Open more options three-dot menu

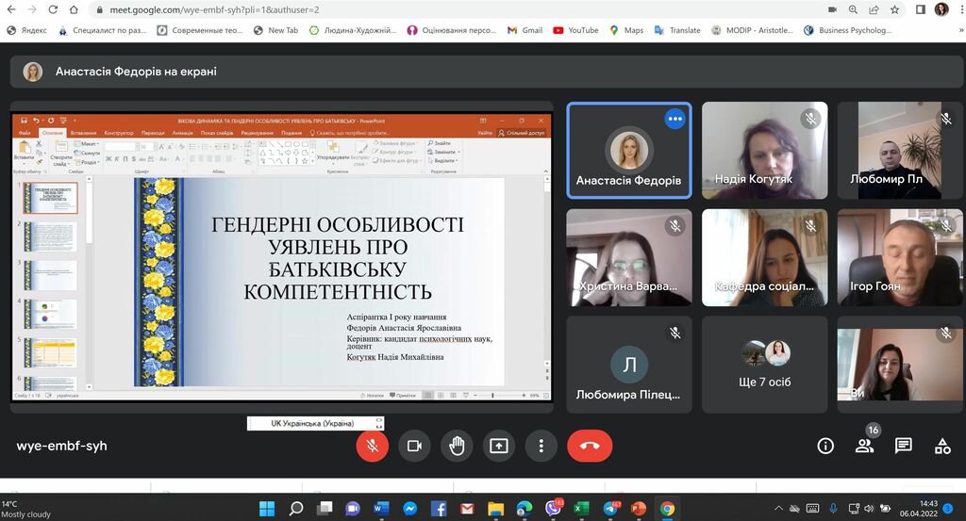tap(541, 446)
